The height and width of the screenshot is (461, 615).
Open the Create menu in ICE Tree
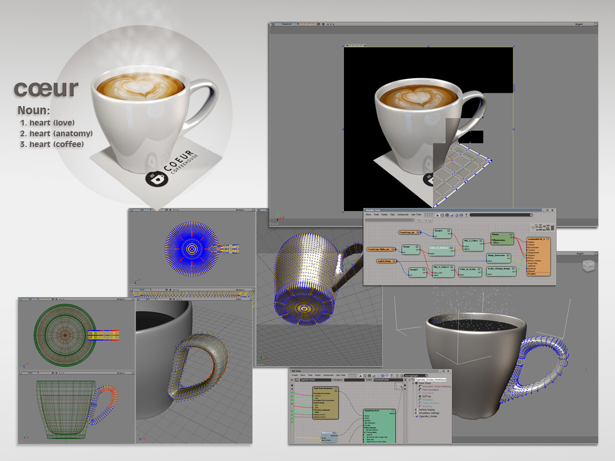coord(295,375)
